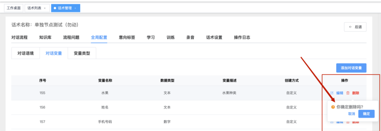Click the 添加对话变量 button
Viewport: 381px width, 131px height.
tap(351, 68)
